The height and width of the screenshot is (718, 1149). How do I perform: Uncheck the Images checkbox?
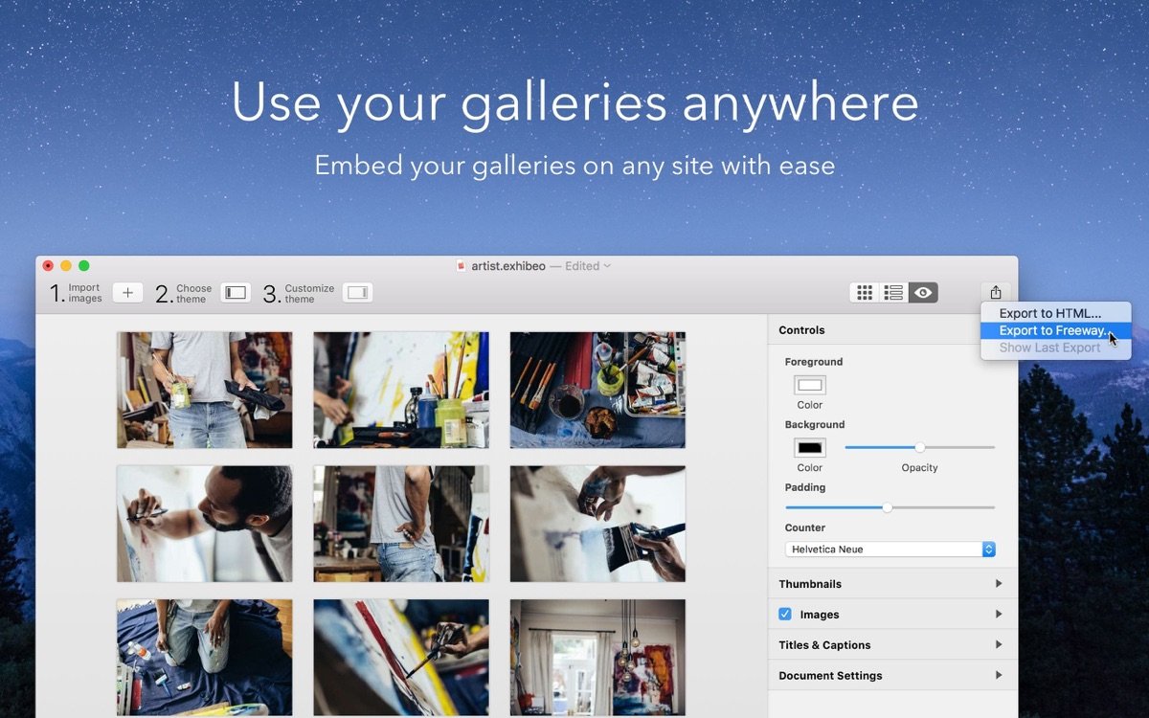click(x=785, y=615)
